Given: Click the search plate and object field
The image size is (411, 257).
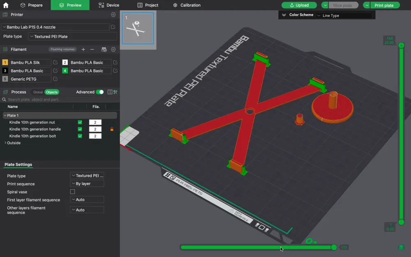Looking at the screenshot, I should pos(60,100).
